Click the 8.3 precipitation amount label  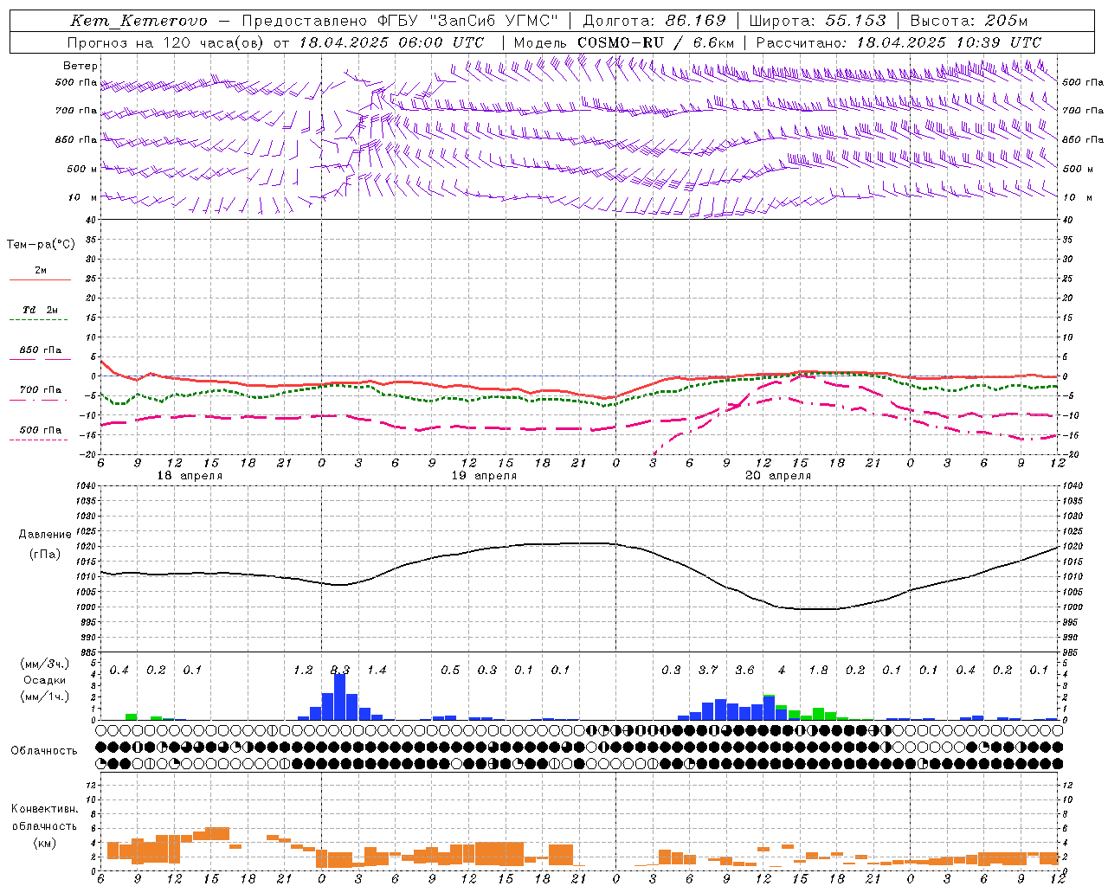[340, 670]
